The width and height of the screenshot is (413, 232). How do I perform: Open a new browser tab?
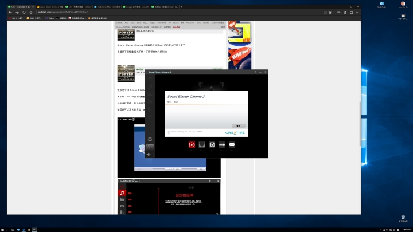181,7
